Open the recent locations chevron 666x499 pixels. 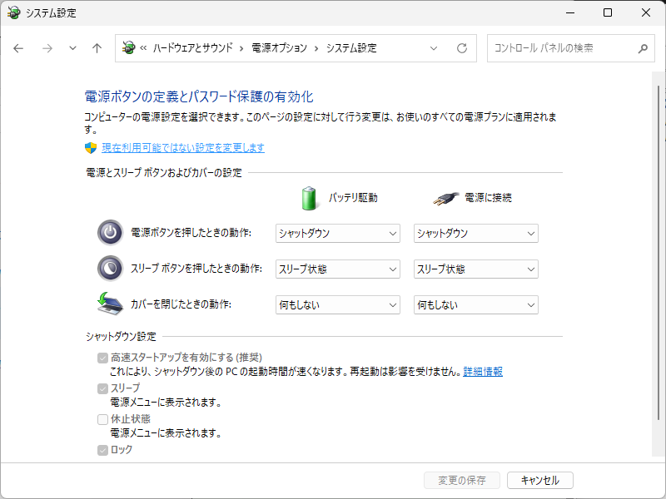pyautogui.click(x=72, y=48)
